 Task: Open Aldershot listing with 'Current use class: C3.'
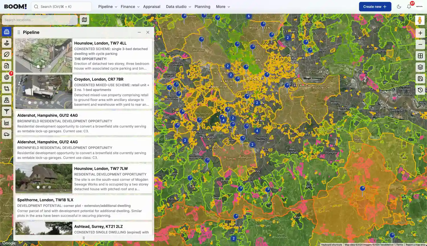click(84, 149)
